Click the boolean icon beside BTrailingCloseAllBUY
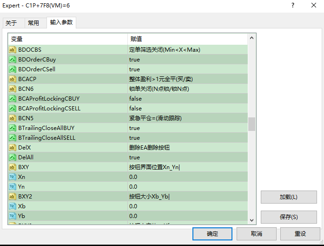This screenshot has height=246, width=324. pos(13,128)
